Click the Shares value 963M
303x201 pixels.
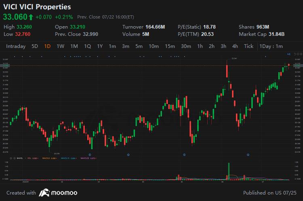click(x=263, y=27)
